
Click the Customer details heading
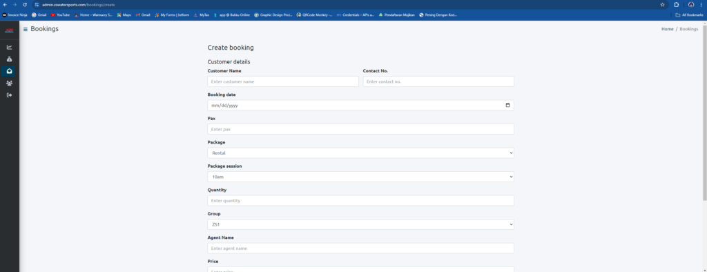pos(229,62)
